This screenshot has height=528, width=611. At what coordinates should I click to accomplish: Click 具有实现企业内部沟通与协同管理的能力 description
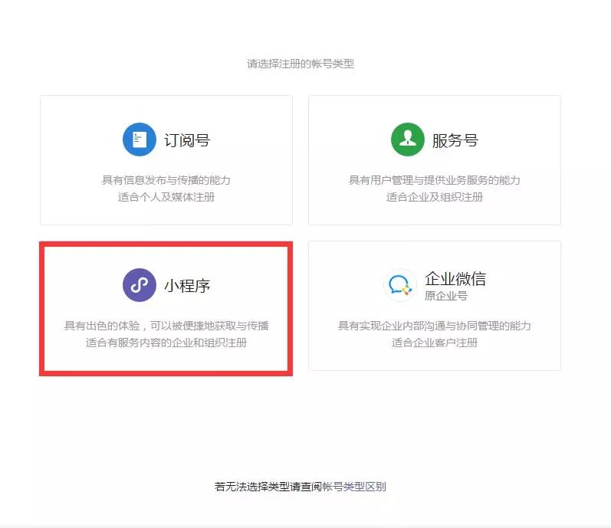pos(435,326)
